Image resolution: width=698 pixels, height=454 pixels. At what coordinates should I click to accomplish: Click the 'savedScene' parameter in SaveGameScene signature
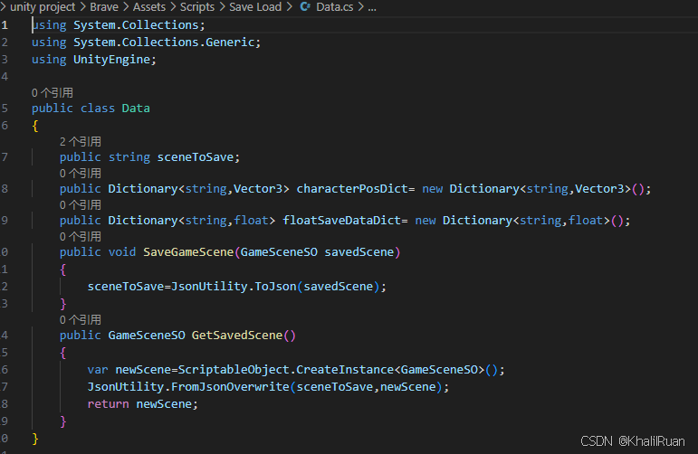pyautogui.click(x=359, y=251)
